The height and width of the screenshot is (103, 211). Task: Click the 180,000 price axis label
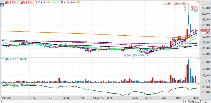coord(206,25)
